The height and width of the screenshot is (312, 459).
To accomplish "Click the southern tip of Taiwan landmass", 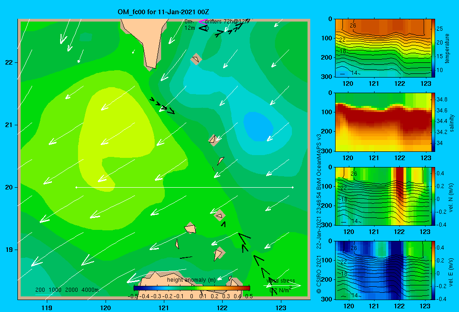I will pyautogui.click(x=151, y=67).
